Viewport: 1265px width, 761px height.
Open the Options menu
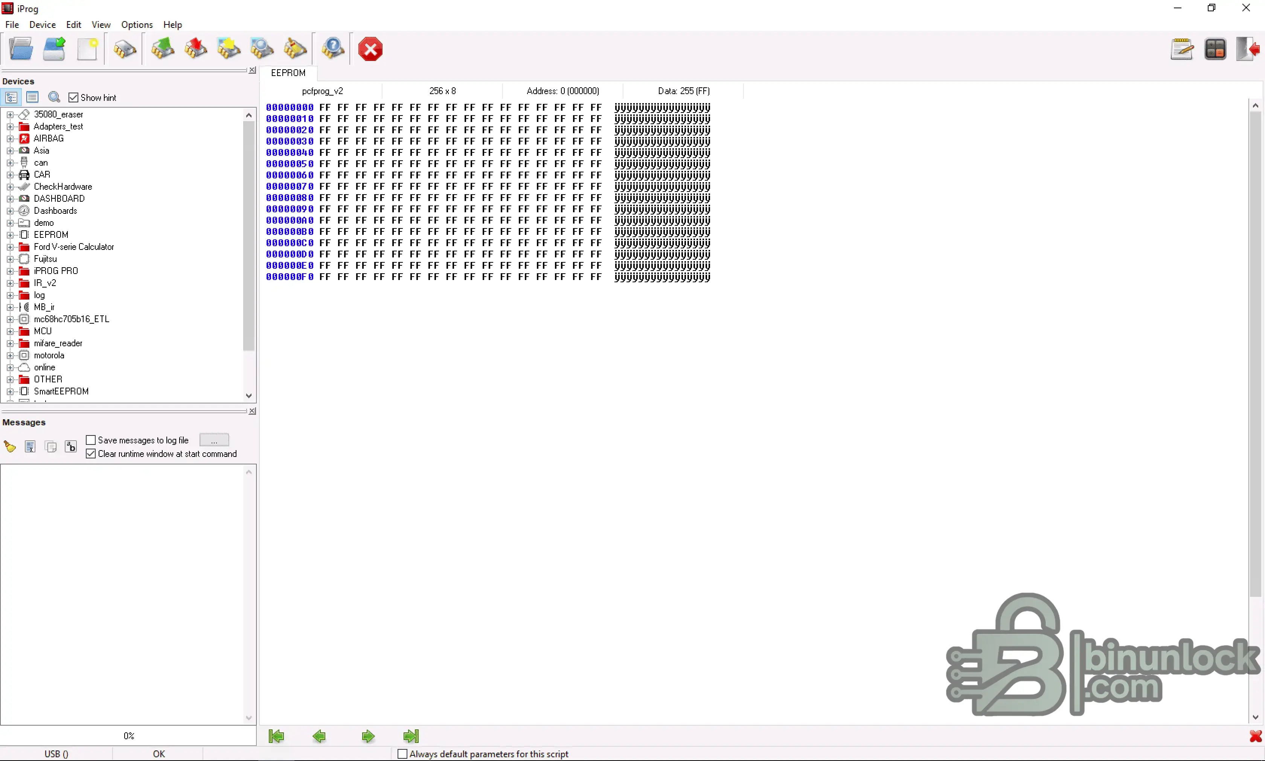click(x=137, y=24)
